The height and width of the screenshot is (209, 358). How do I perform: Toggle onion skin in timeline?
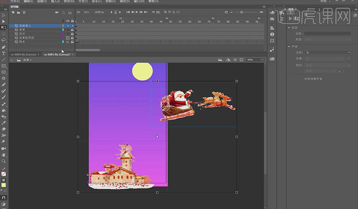165,12
